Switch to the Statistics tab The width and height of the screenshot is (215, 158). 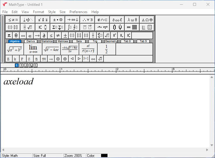(47, 41)
